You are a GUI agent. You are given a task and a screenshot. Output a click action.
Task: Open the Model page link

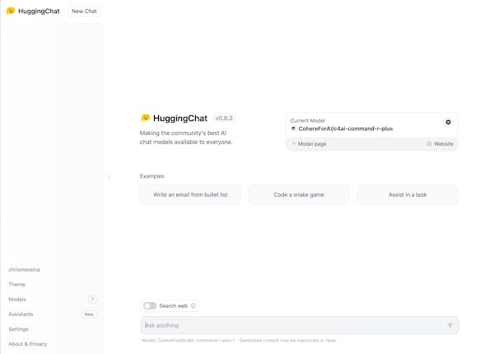[x=309, y=144]
